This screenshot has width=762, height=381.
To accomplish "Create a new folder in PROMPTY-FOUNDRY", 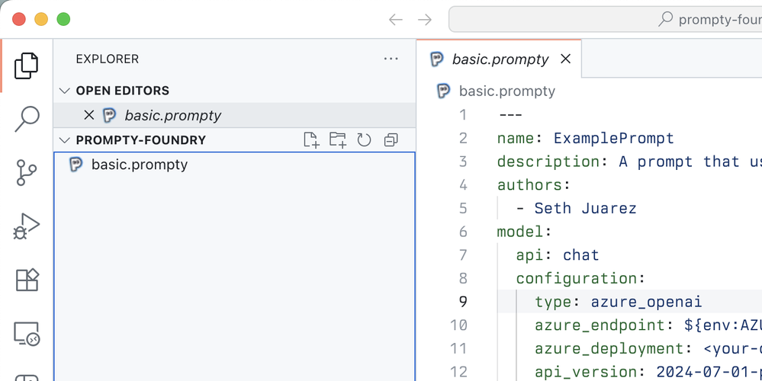I will click(x=338, y=140).
